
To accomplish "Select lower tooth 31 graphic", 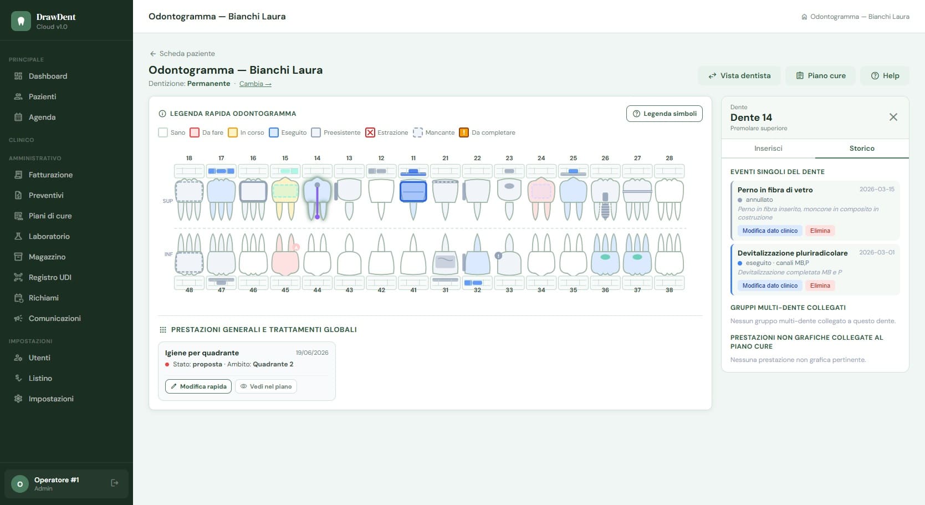I will point(445,254).
